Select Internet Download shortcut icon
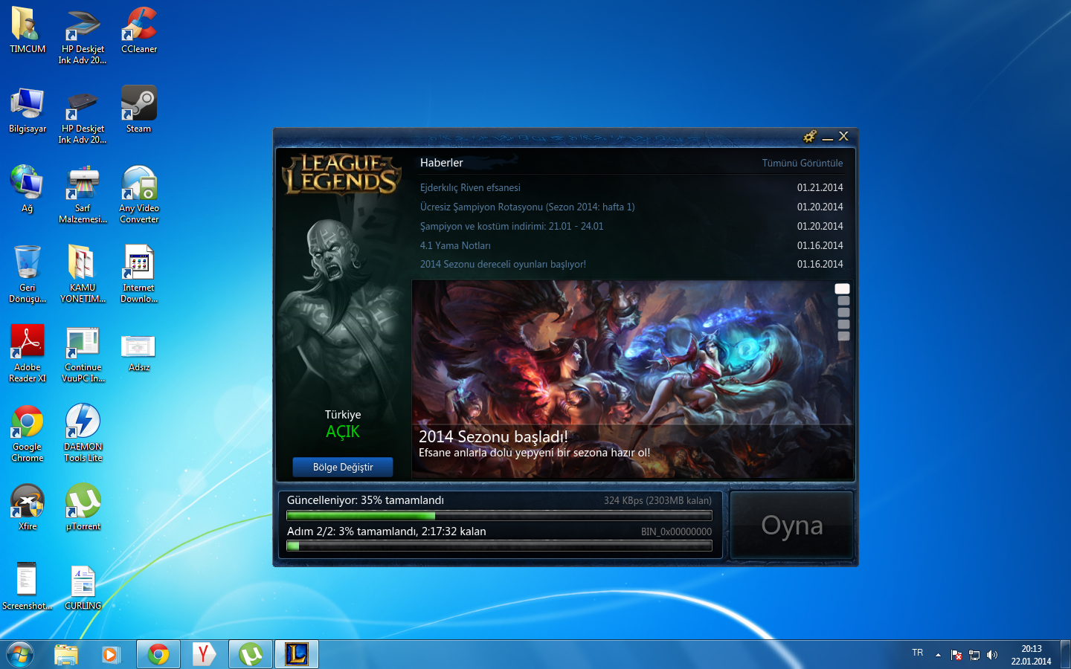Viewport: 1071px width, 669px height. (139, 274)
